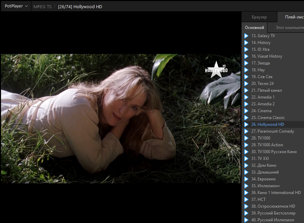Screen dimensions: 304x223
Task: Switch to the Браузер tab
Action: 259,17
